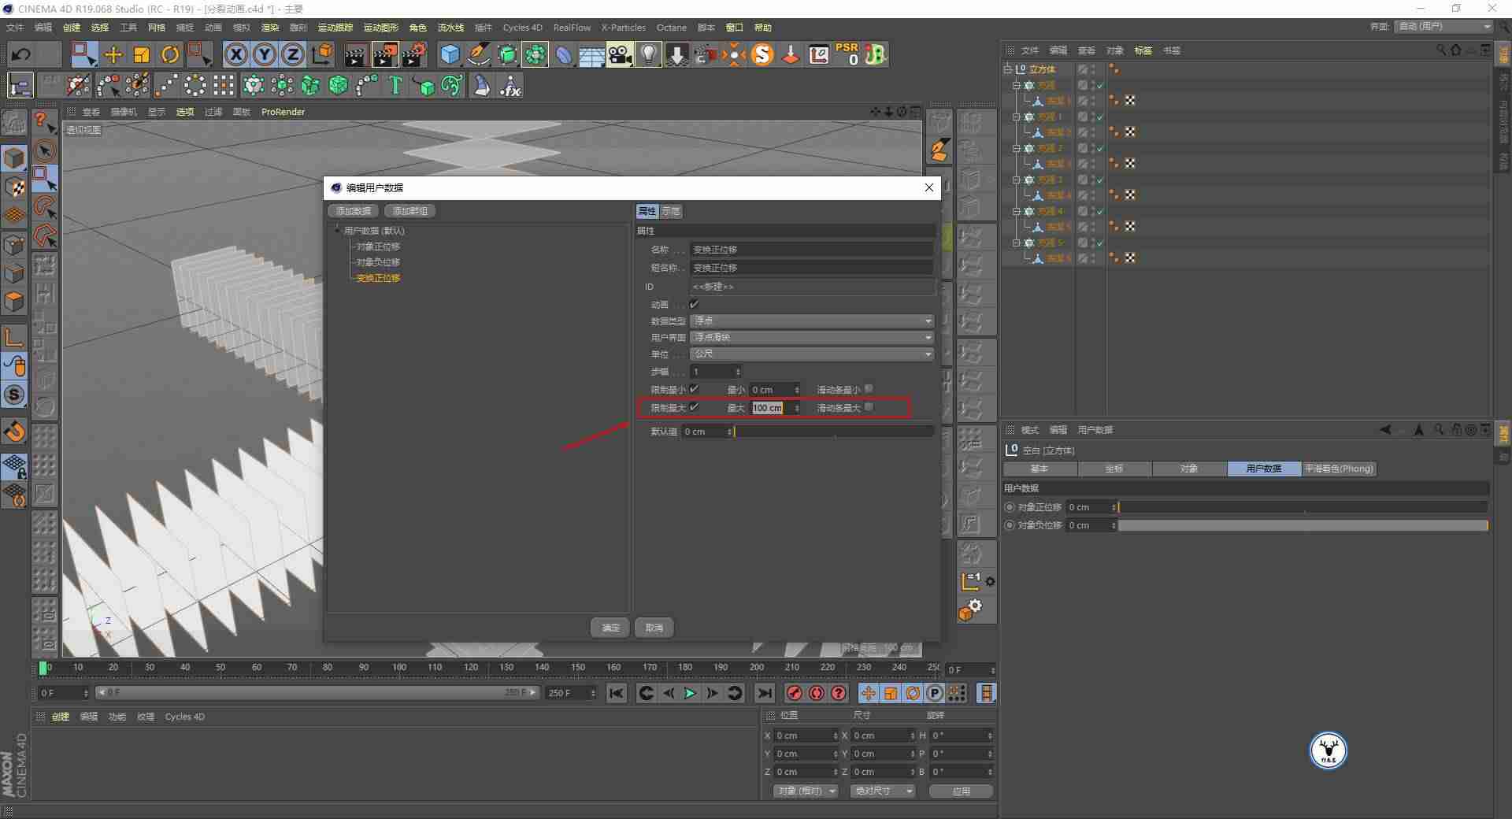1512x819 pixels.
Task: Toggle the enable checkmark of 克隆 1
Action: [x=1100, y=117]
